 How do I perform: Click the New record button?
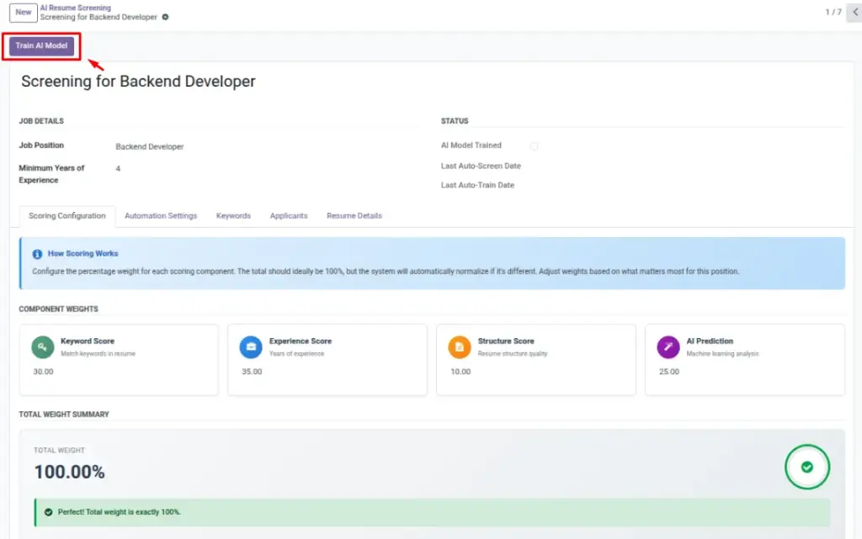coord(23,12)
